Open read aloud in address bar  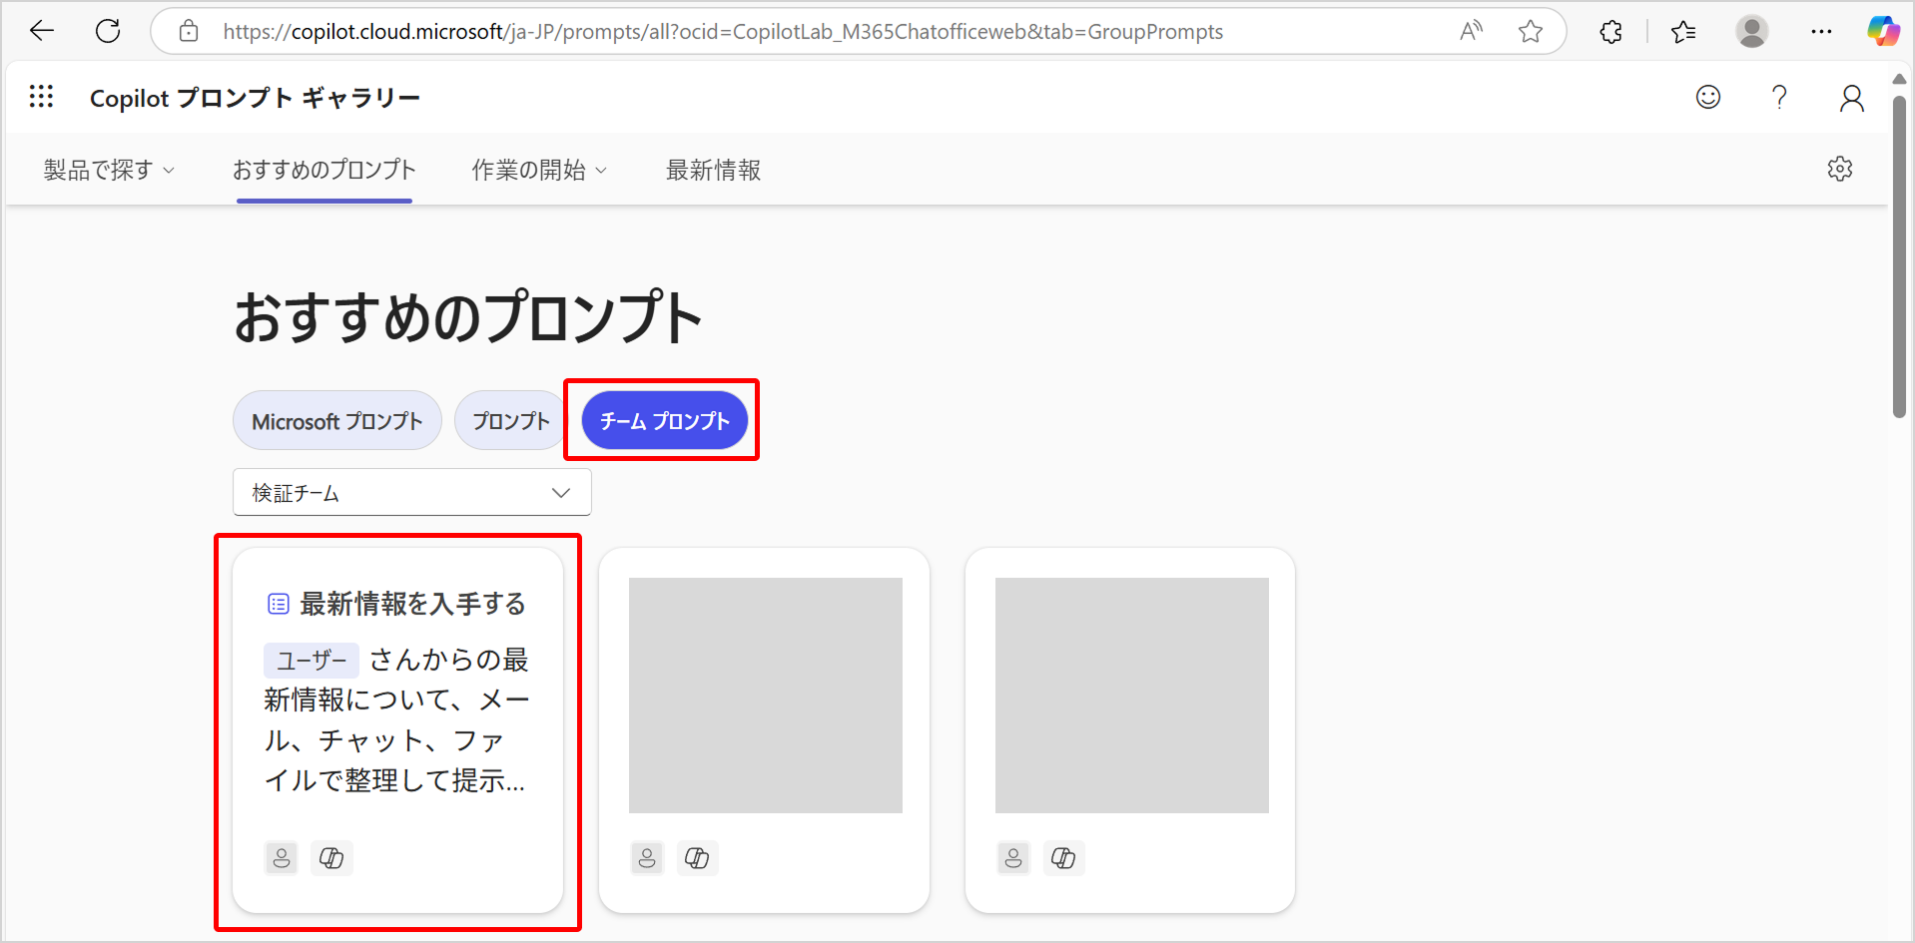click(x=1471, y=31)
